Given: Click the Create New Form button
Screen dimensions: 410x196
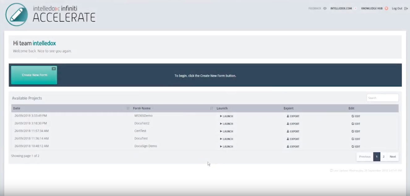Looking at the screenshot, I should tap(34, 75).
